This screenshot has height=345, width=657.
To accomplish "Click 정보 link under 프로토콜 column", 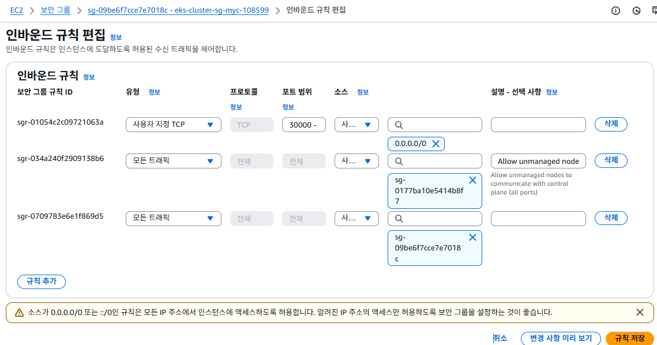I will [x=236, y=107].
